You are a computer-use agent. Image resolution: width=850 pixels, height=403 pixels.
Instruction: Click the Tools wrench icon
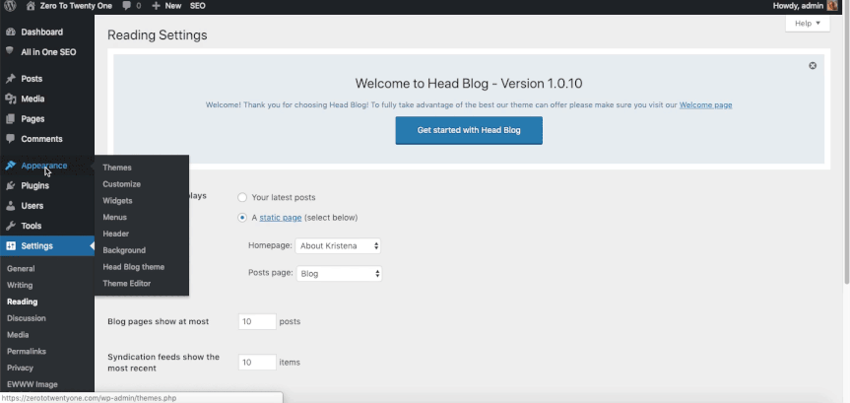click(x=10, y=226)
